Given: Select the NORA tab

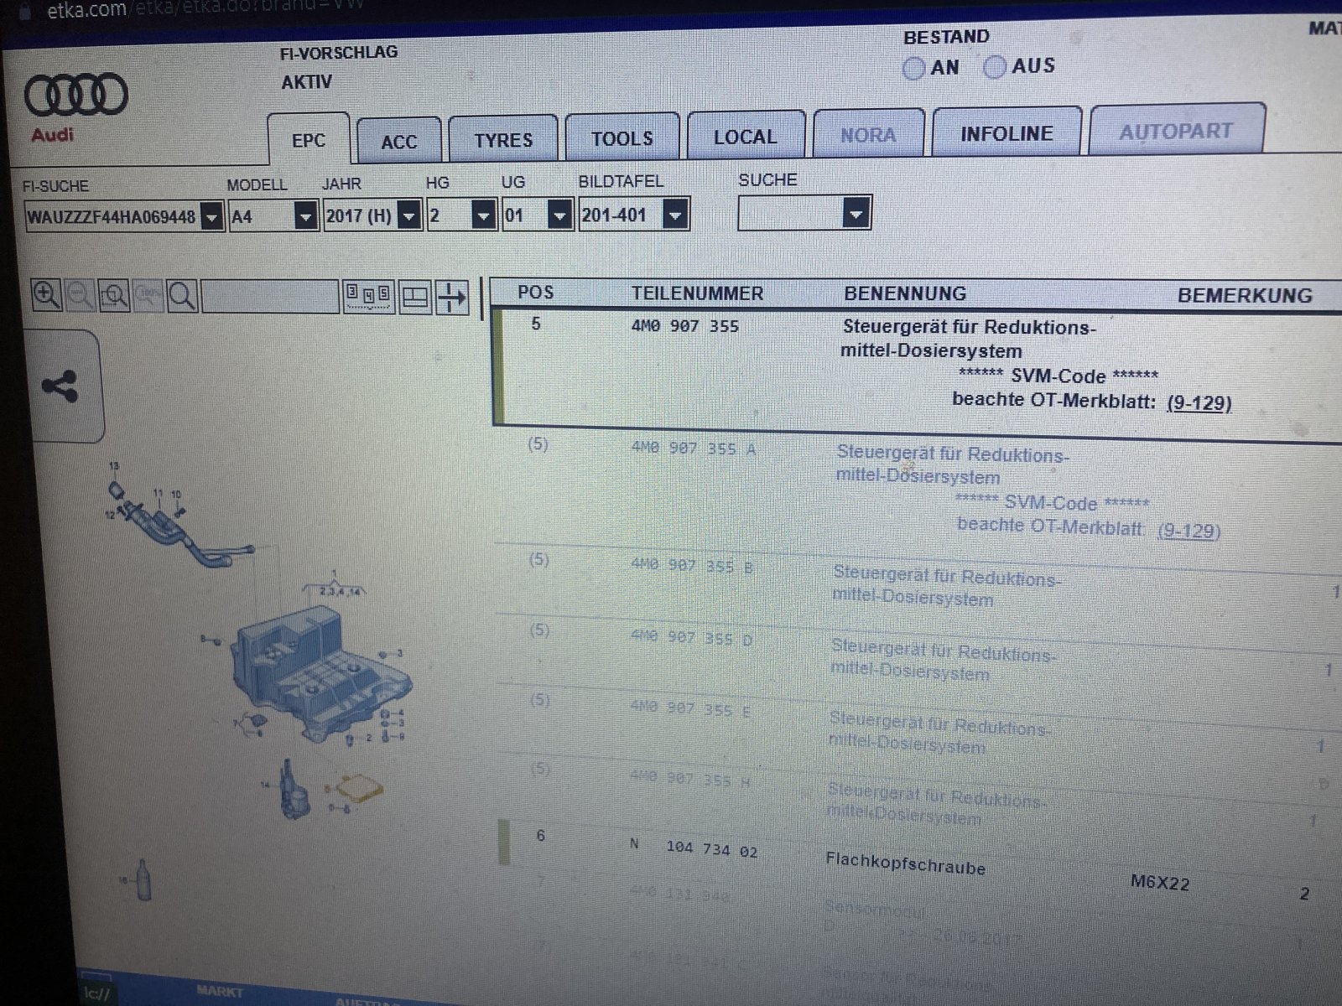Looking at the screenshot, I should pyautogui.click(x=868, y=134).
